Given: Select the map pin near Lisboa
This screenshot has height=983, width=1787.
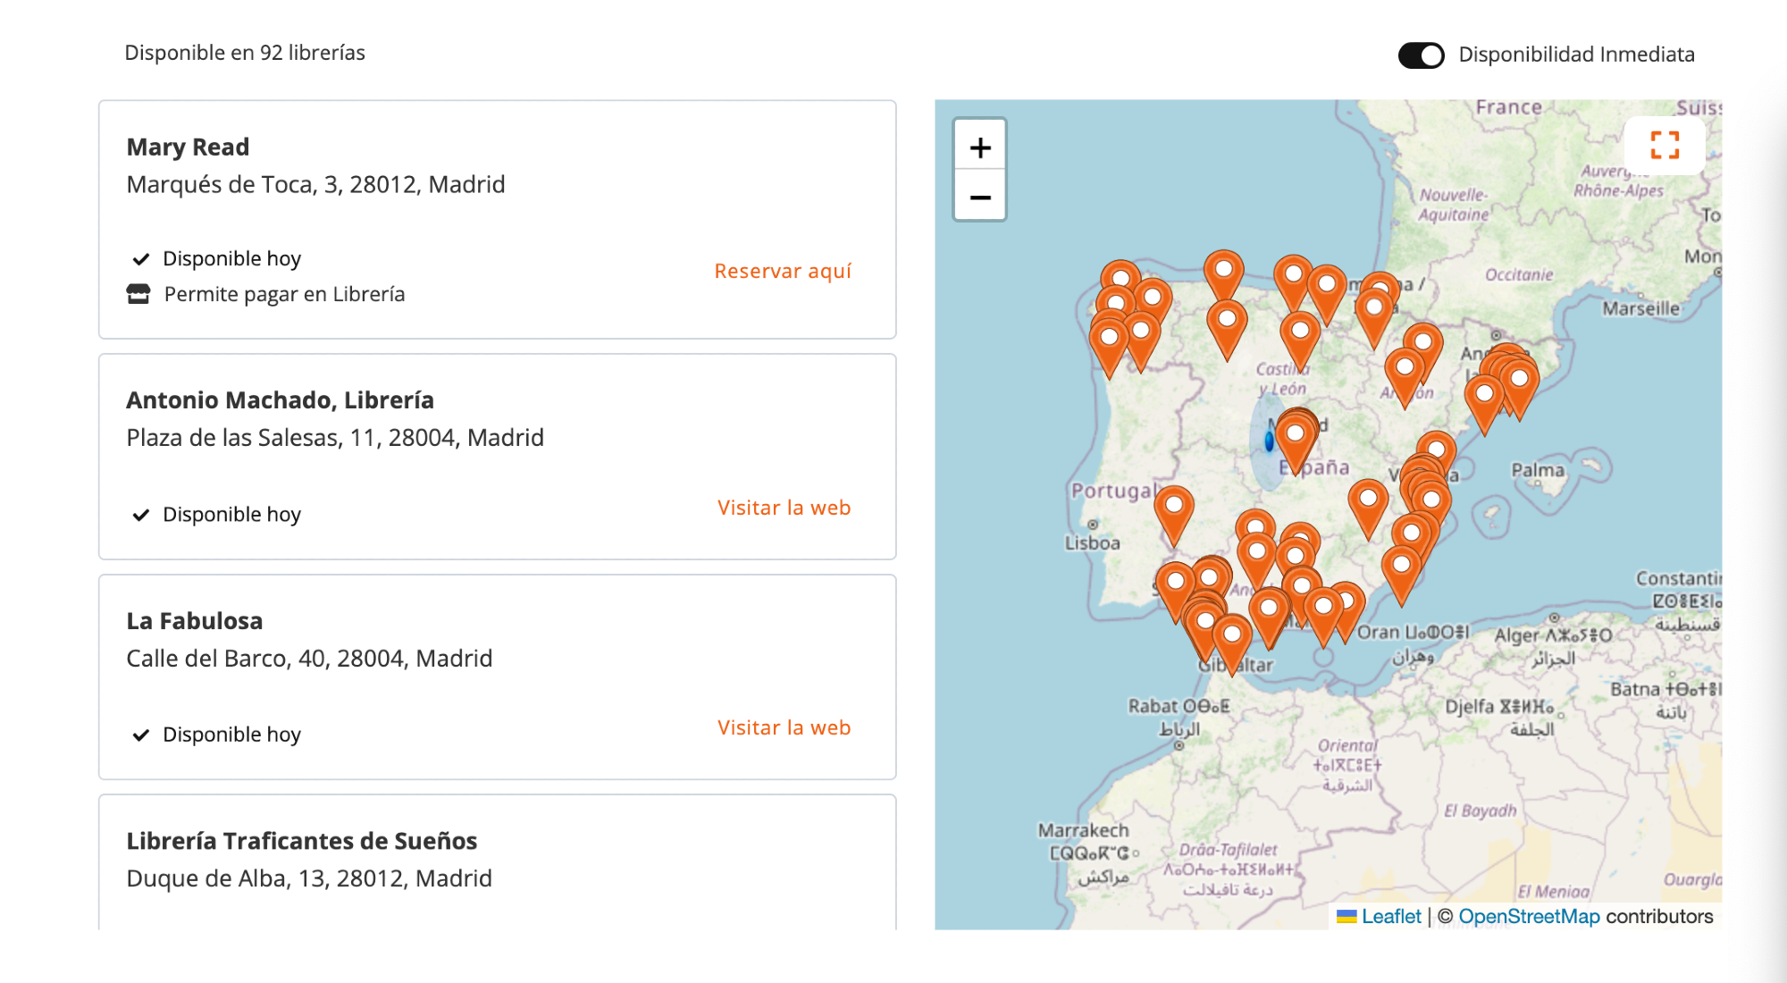Looking at the screenshot, I should [1173, 509].
